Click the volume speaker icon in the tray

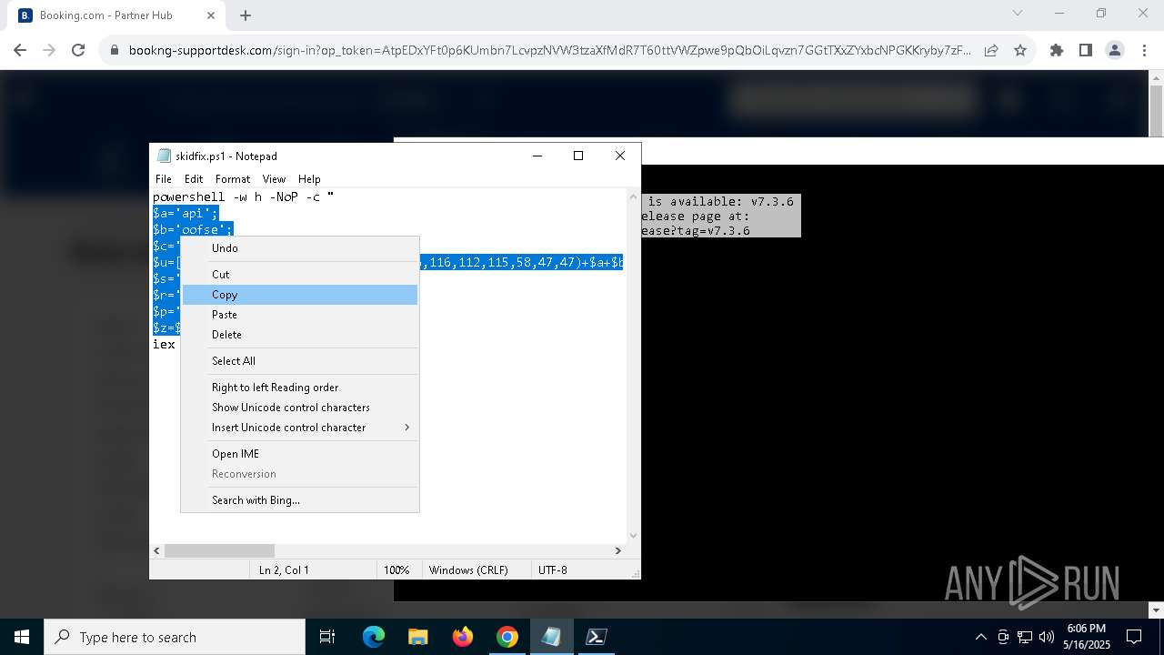1046,637
